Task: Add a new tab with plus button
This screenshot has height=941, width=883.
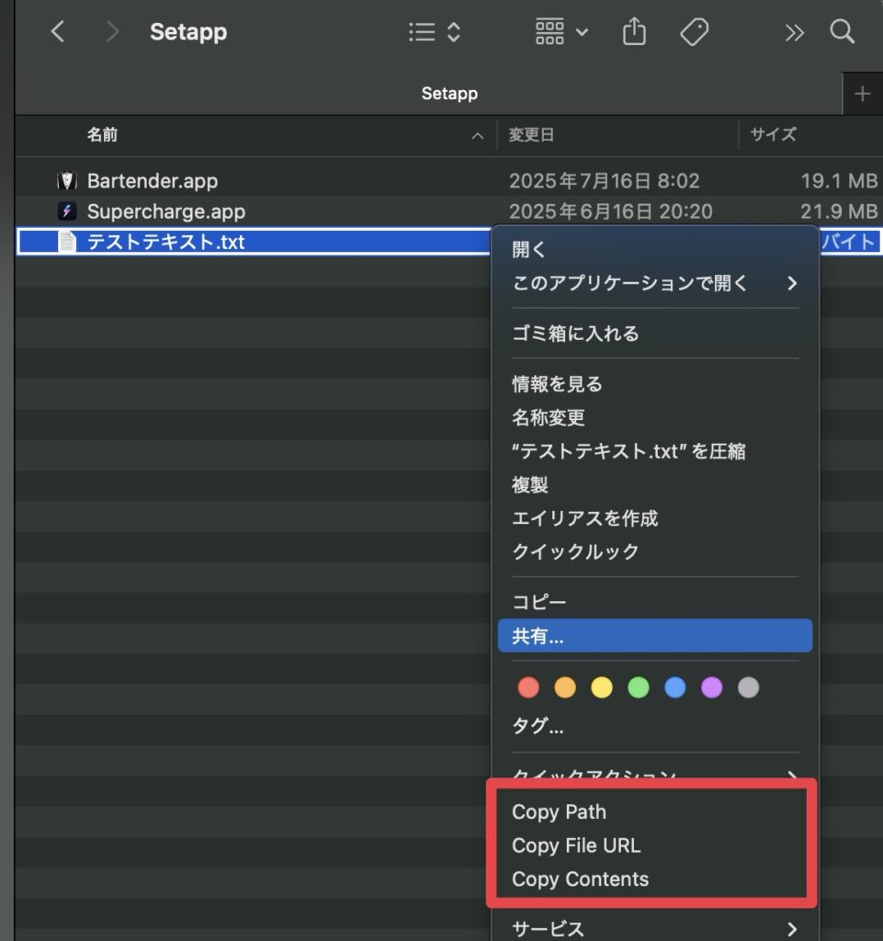Action: [x=863, y=94]
